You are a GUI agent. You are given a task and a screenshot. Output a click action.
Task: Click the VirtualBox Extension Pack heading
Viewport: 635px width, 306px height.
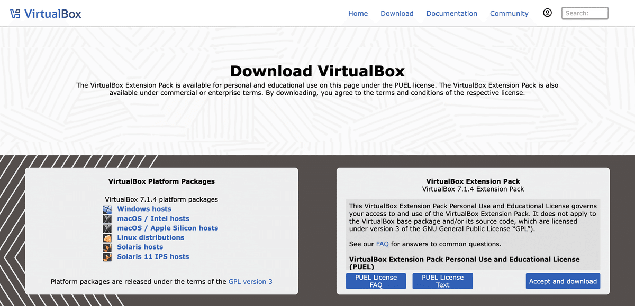click(473, 181)
